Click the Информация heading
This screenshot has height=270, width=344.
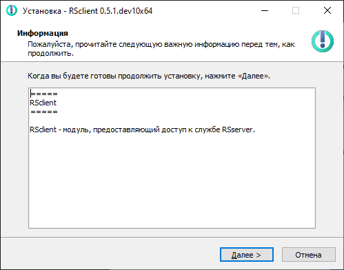pyautogui.click(x=43, y=33)
